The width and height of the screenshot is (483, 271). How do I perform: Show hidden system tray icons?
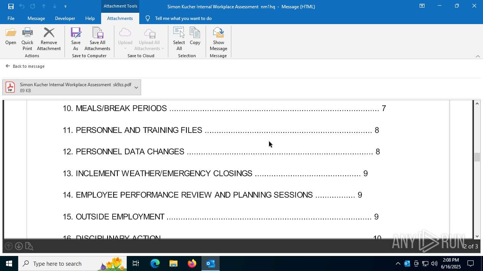pyautogui.click(x=398, y=263)
